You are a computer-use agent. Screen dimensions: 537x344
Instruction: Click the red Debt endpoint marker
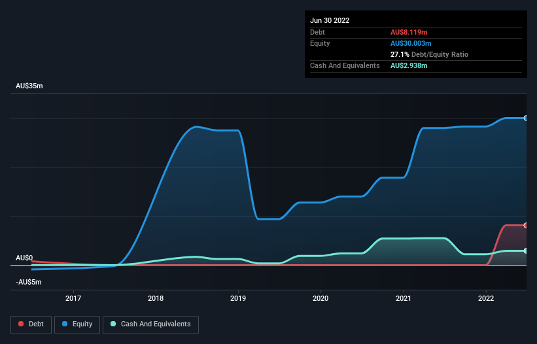526,225
